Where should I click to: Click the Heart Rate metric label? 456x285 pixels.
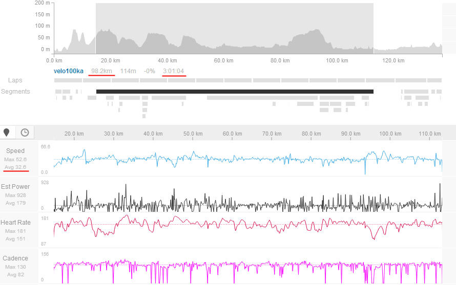15,223
